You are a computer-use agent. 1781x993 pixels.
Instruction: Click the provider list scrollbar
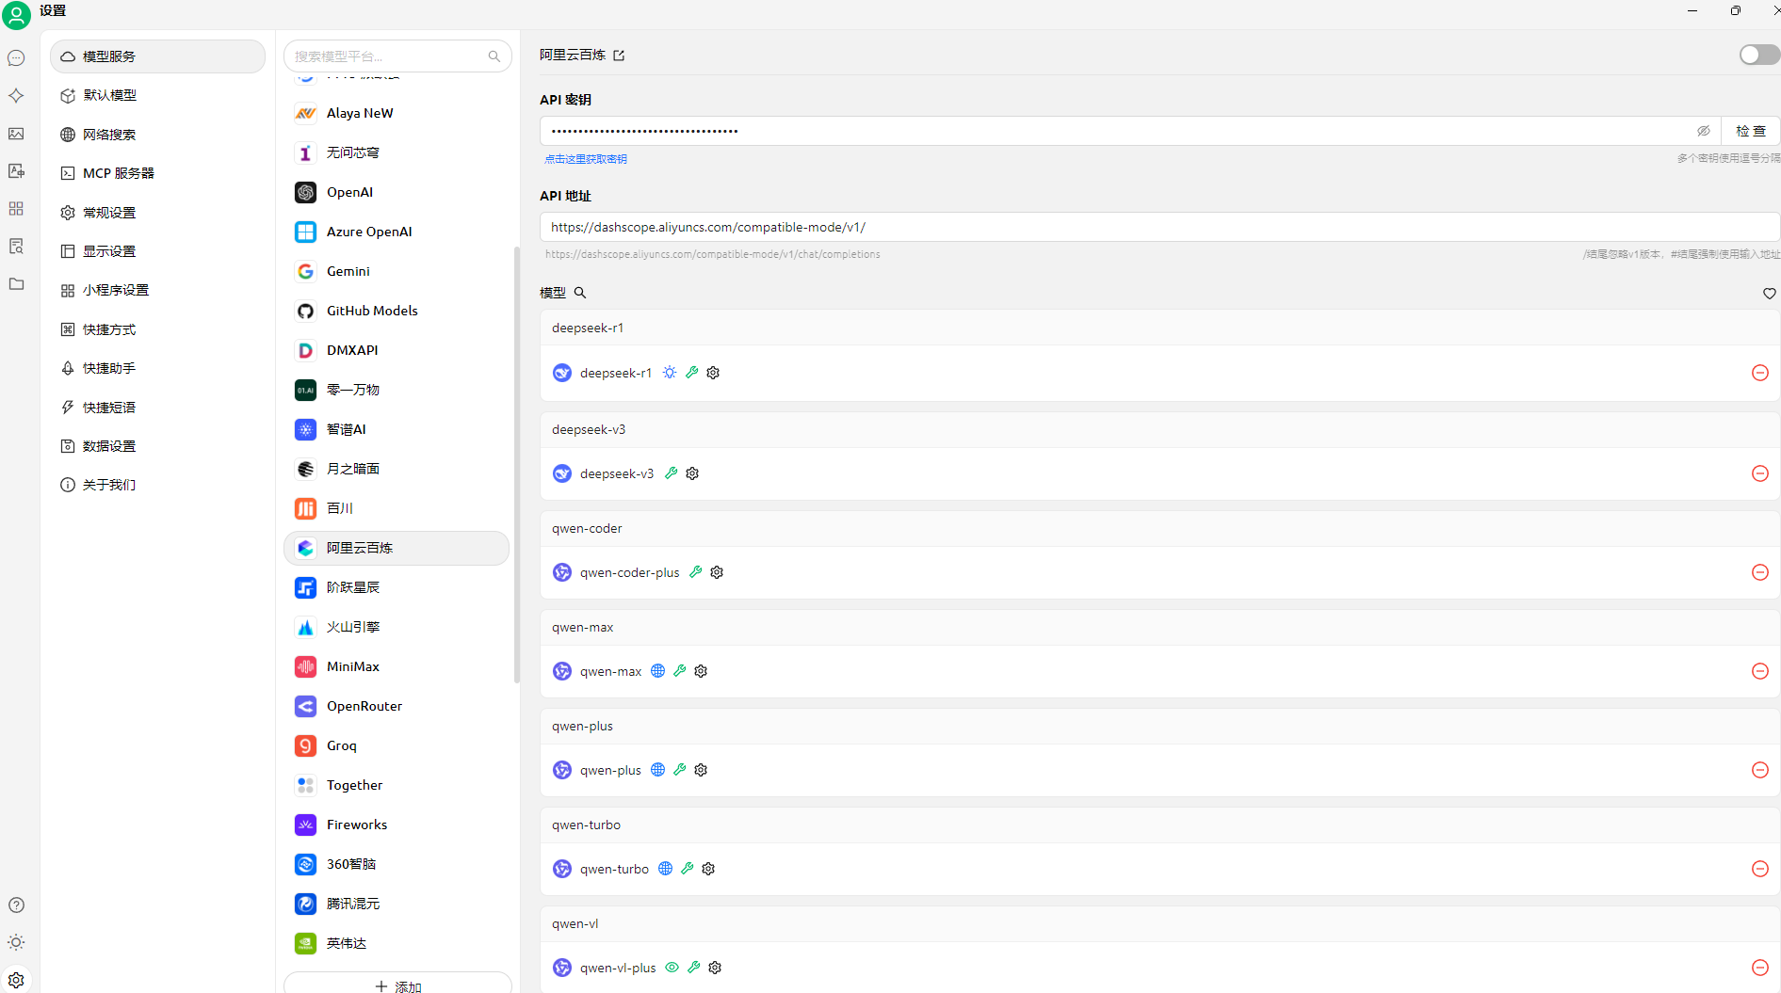(516, 465)
